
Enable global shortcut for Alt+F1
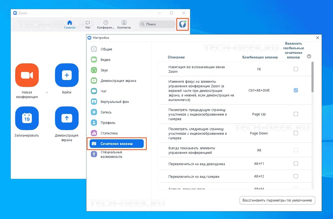click(296, 164)
